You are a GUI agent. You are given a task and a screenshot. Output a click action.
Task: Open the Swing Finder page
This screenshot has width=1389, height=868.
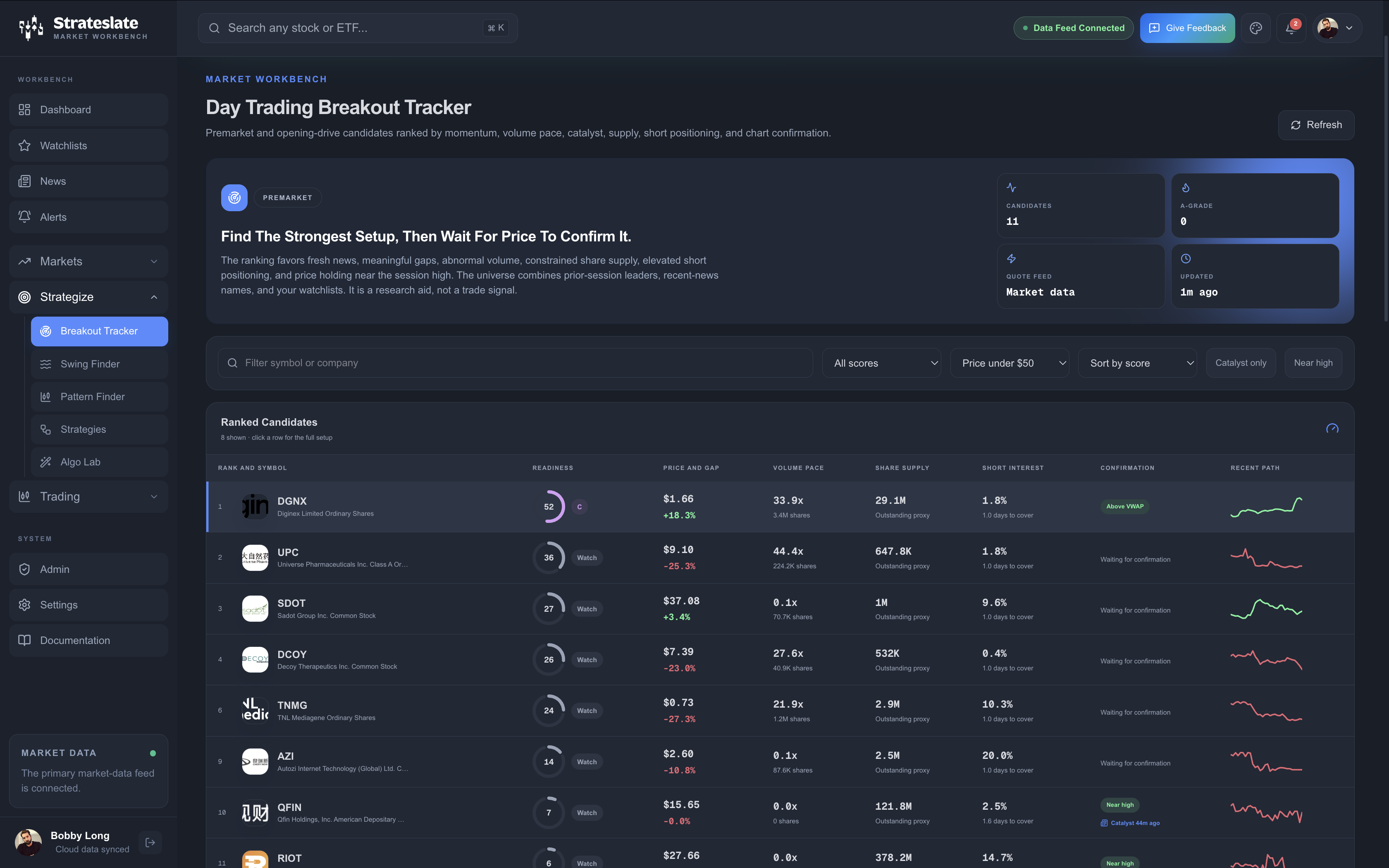click(x=99, y=364)
